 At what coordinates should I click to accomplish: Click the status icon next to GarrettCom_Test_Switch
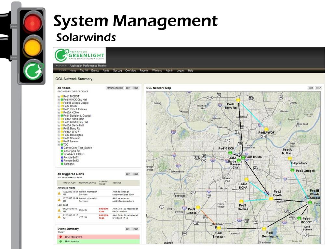(62, 148)
